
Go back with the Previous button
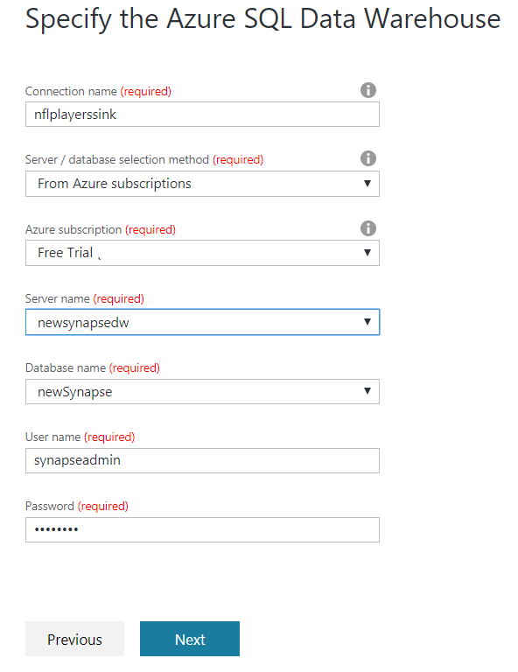tap(74, 639)
